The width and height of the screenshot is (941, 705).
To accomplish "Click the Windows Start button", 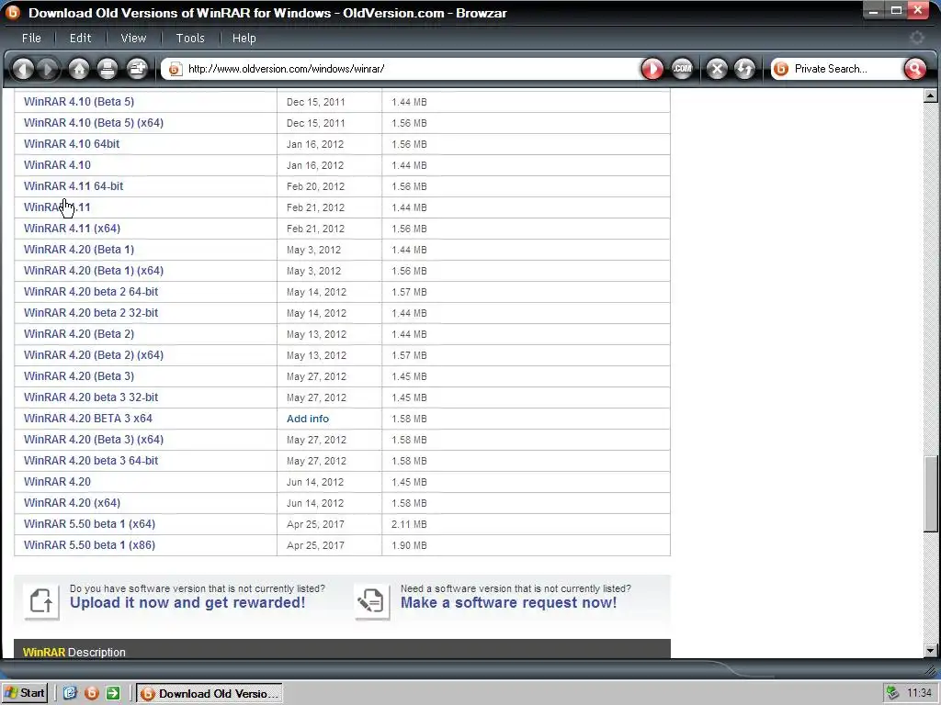I will [25, 693].
